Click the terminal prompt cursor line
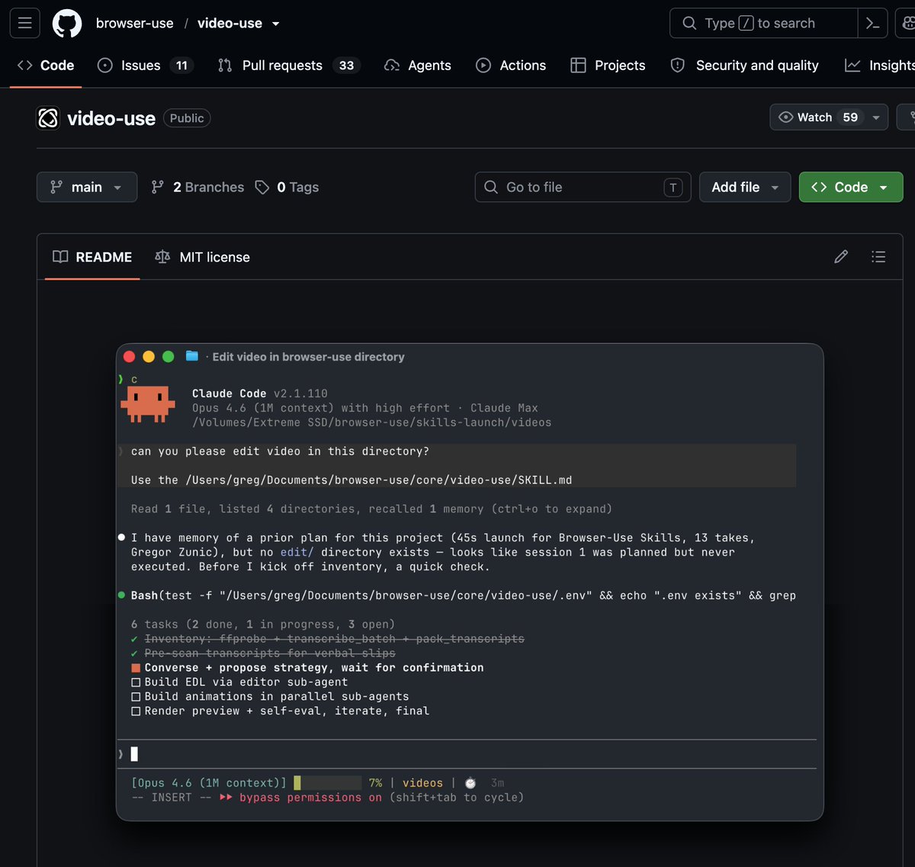Image resolution: width=915 pixels, height=867 pixels. pyautogui.click(x=467, y=754)
